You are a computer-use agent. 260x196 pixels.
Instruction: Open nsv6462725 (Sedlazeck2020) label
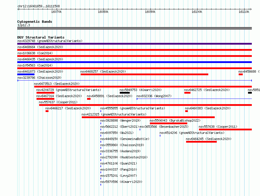(x=207, y=90)
